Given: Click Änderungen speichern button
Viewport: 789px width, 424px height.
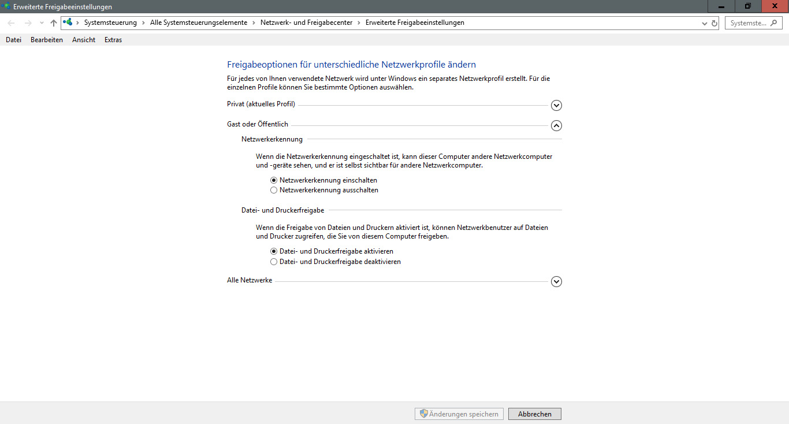Looking at the screenshot, I should tap(459, 414).
